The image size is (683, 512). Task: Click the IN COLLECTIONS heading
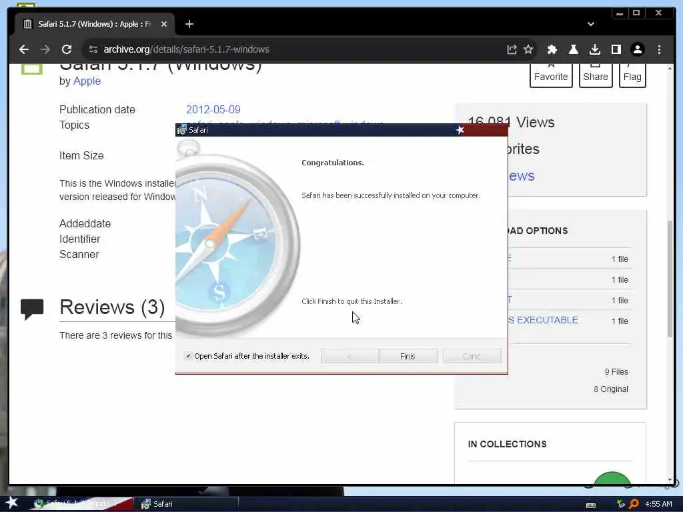coord(508,444)
